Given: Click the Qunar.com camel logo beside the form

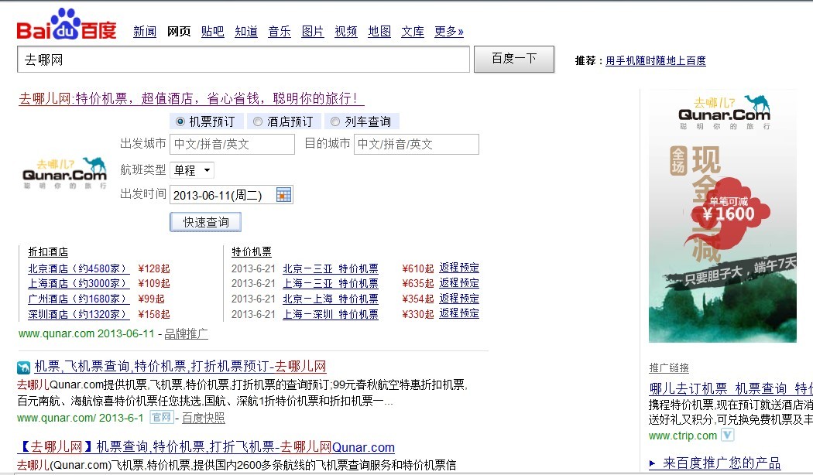Looking at the screenshot, I should [65, 173].
